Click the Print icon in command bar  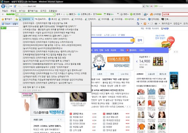pyautogui.click(x=156, y=24)
